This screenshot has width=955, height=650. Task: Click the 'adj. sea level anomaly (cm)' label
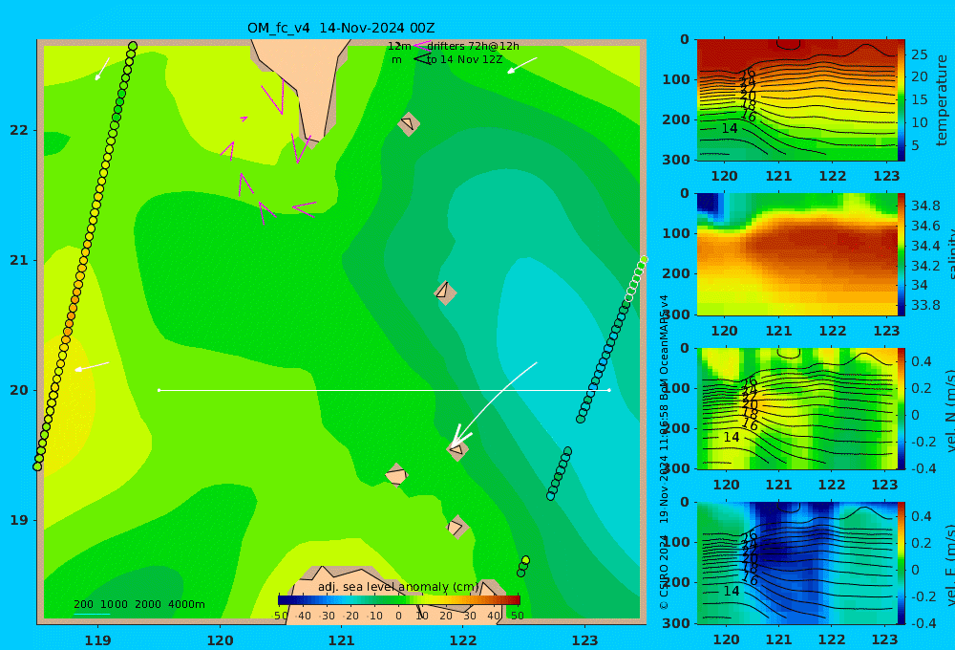(x=397, y=587)
